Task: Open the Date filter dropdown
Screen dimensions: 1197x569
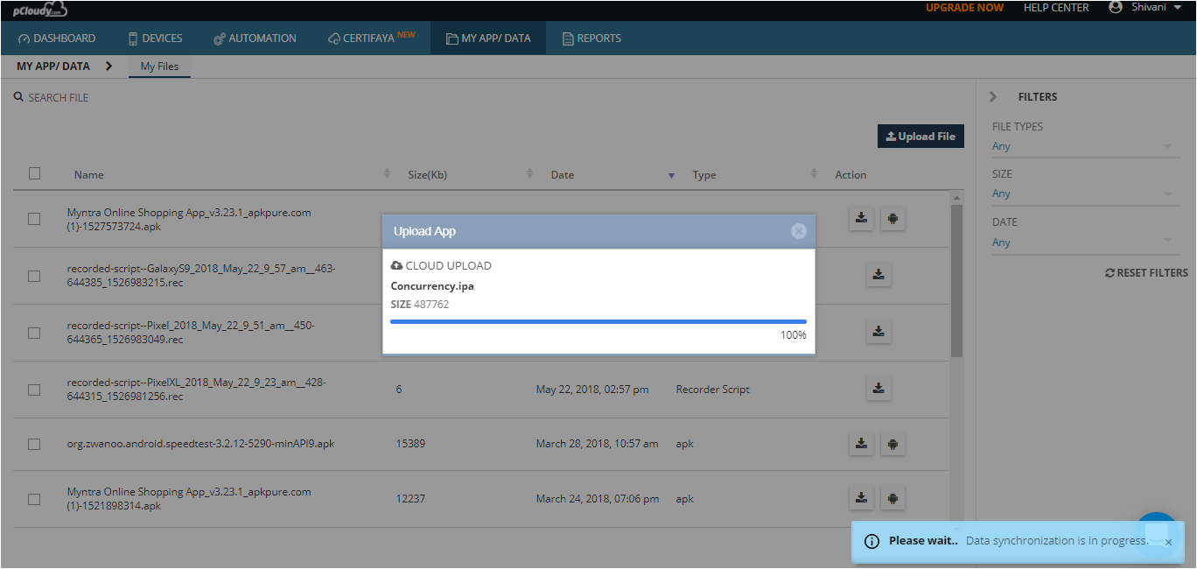Action: pos(1086,242)
